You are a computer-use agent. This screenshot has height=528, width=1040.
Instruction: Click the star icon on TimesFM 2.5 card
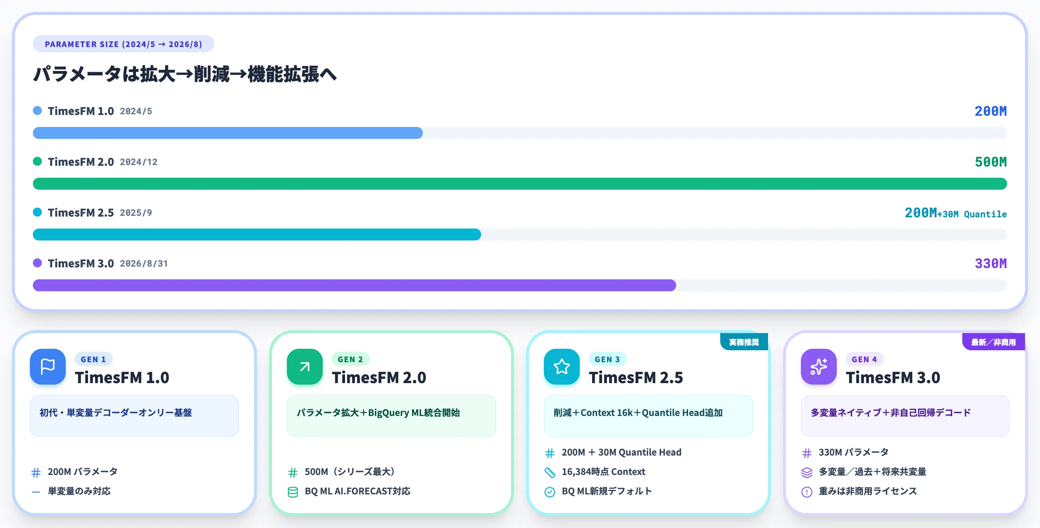[x=561, y=367]
